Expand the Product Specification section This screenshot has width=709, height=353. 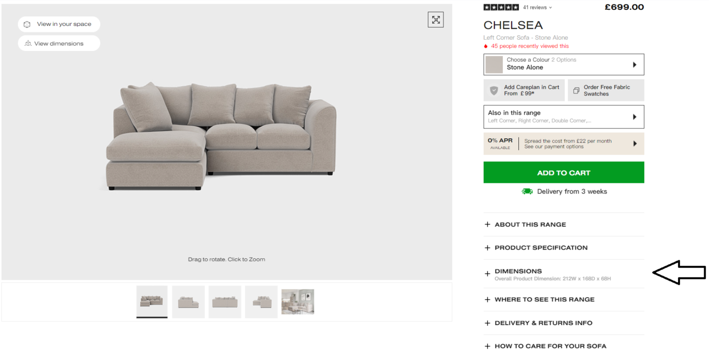(563, 248)
